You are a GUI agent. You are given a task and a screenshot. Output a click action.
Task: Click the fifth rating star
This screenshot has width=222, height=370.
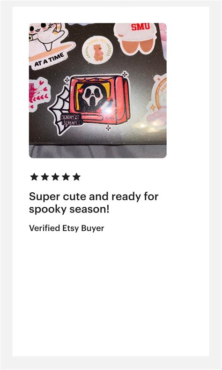point(76,177)
